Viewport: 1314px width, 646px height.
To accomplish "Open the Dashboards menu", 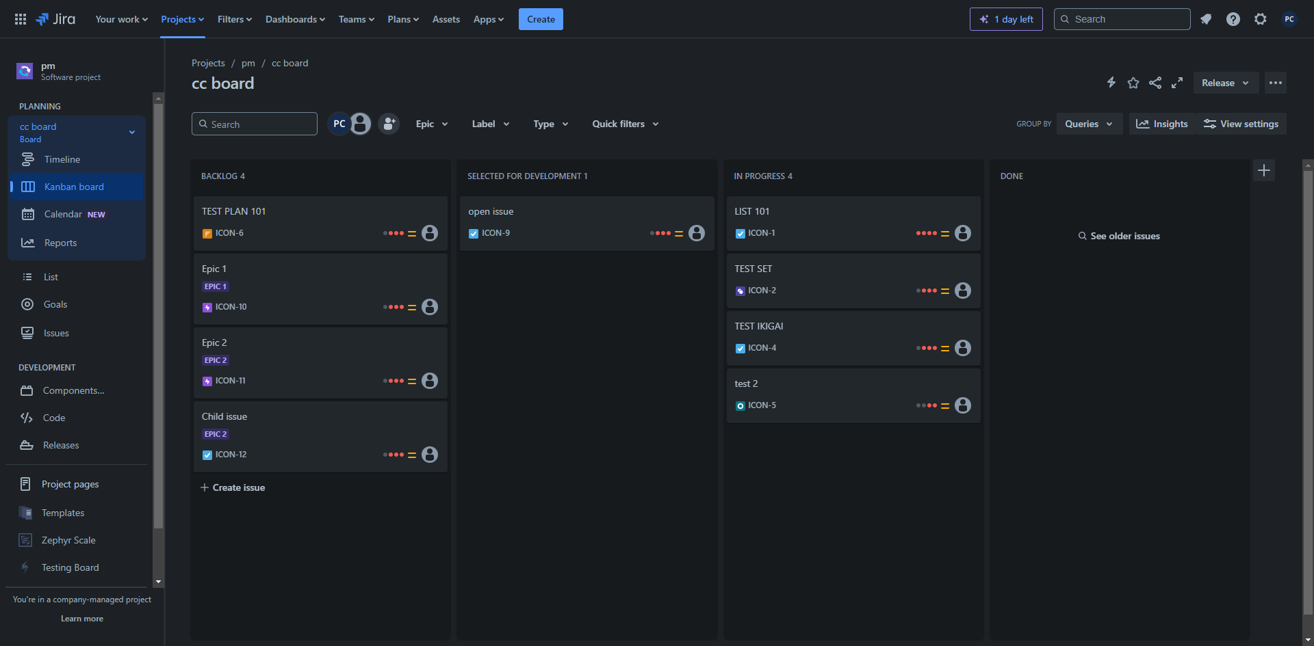I will point(295,19).
